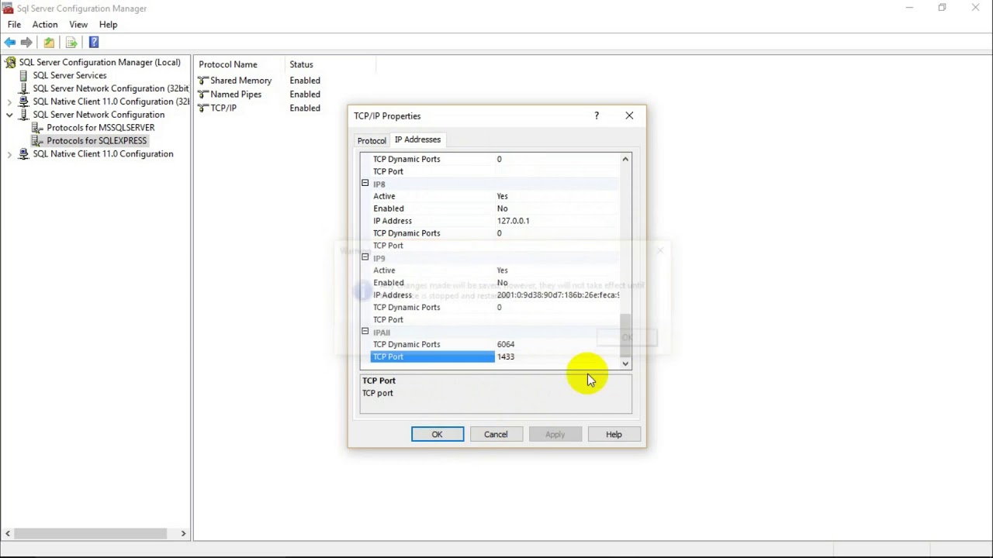Click the left arrow of tree horizontal scrollbar
The width and height of the screenshot is (993, 558).
coord(8,533)
